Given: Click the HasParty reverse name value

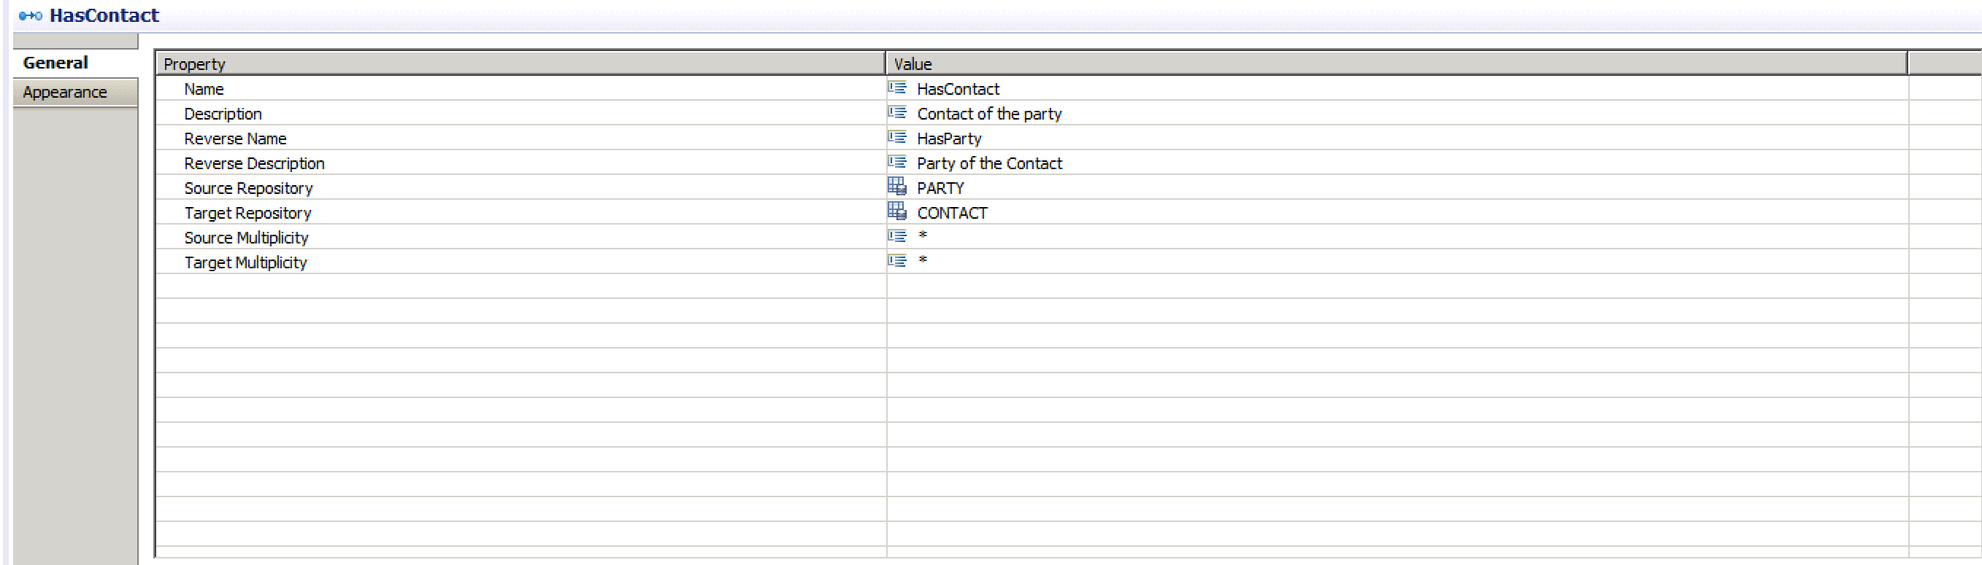Looking at the screenshot, I should tap(950, 139).
